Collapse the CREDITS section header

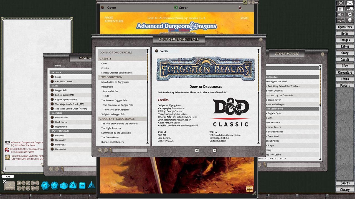(122, 59)
